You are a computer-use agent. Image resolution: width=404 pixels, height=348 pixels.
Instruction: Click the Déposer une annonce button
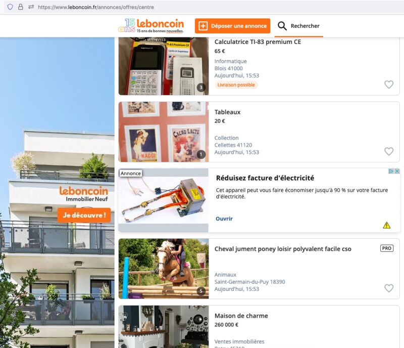coord(232,26)
